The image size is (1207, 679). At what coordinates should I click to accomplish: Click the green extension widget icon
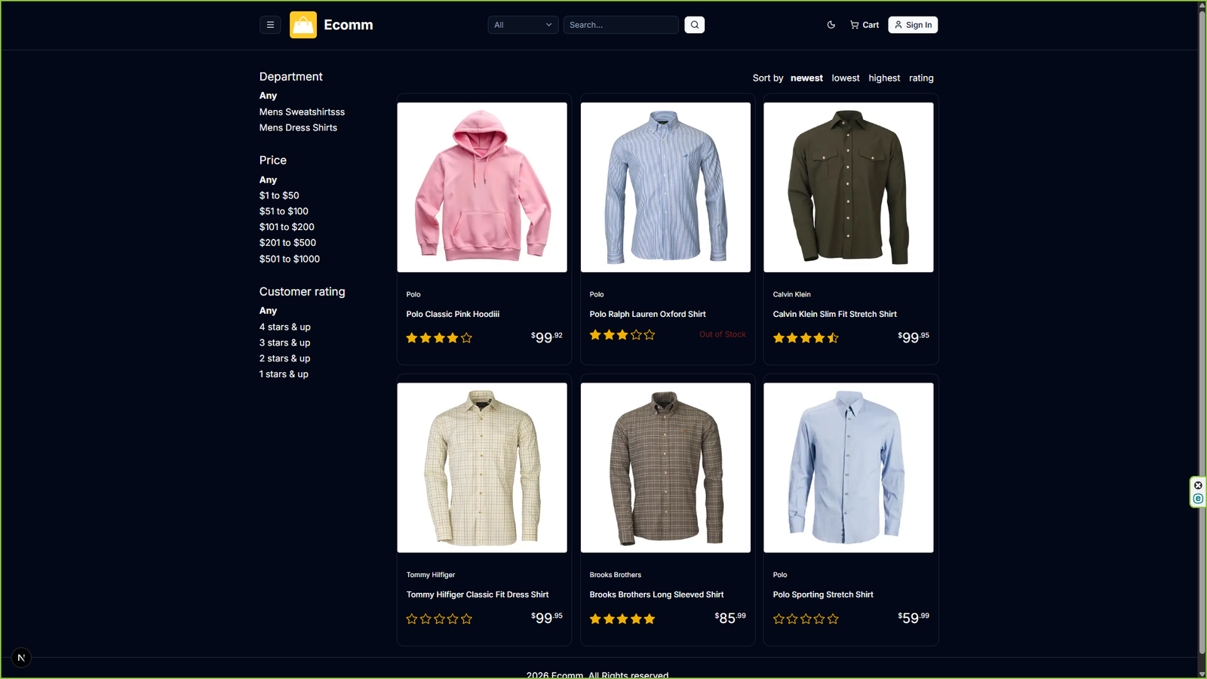pyautogui.click(x=1198, y=499)
